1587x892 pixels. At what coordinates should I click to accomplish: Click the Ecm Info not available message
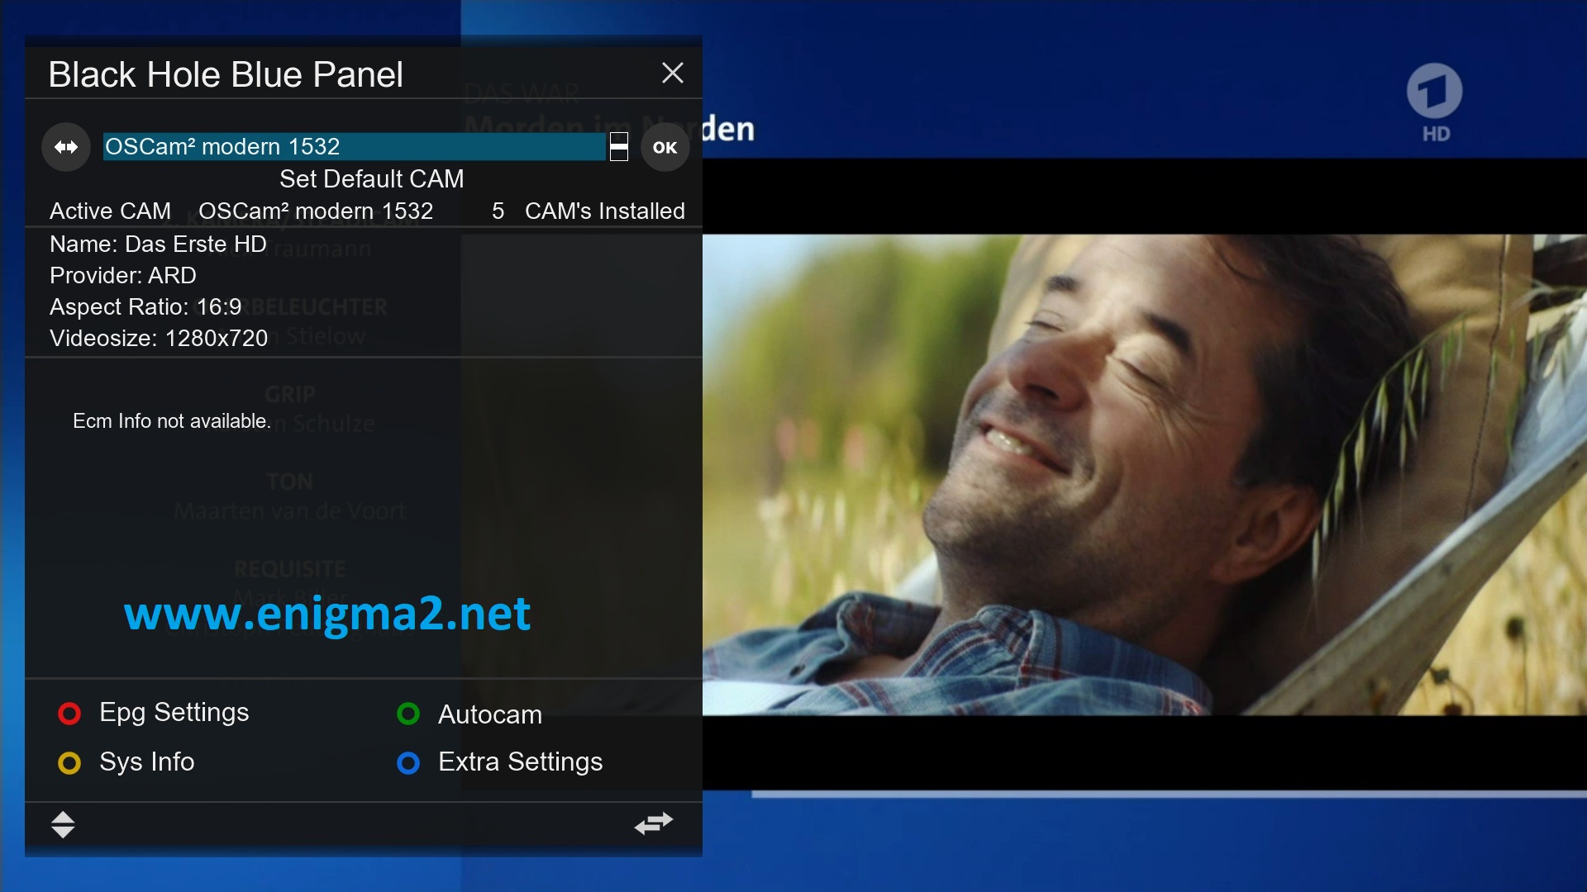[x=172, y=421]
